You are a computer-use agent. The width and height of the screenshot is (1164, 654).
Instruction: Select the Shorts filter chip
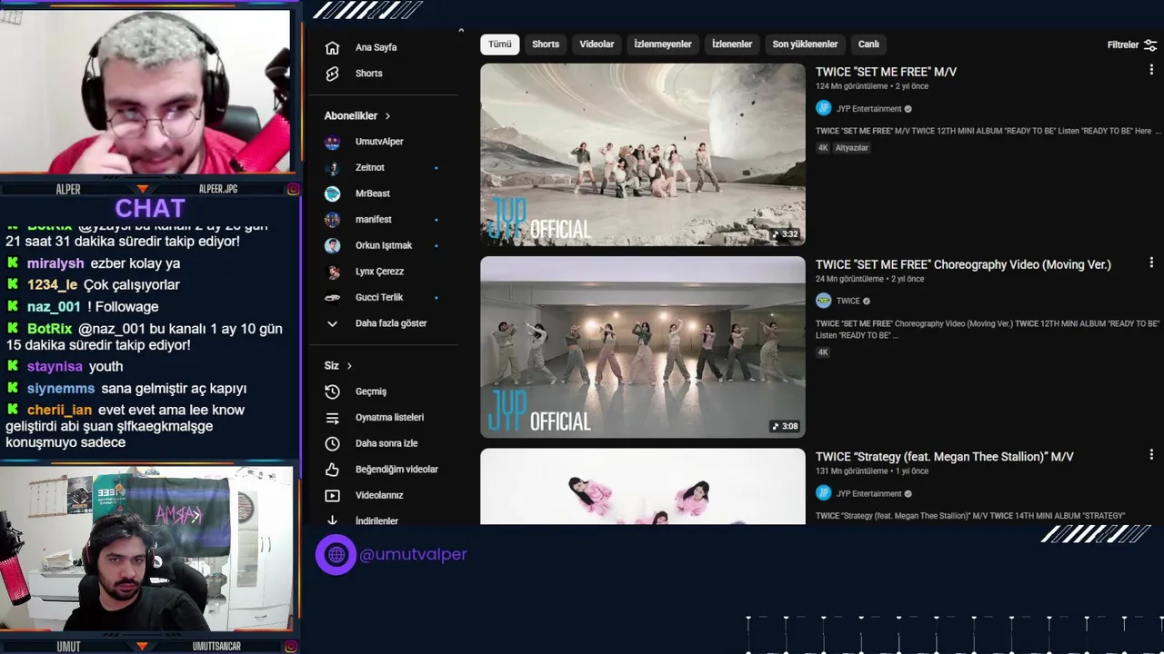click(546, 45)
